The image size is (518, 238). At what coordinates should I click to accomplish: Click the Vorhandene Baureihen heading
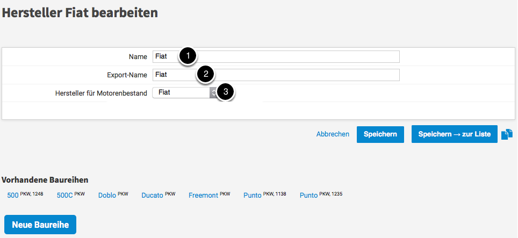tap(45, 180)
